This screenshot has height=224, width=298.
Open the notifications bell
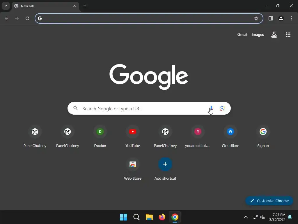290,217
